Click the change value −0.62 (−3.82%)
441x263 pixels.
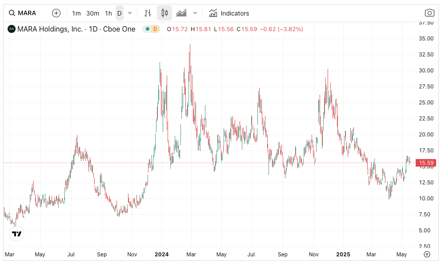(281, 29)
